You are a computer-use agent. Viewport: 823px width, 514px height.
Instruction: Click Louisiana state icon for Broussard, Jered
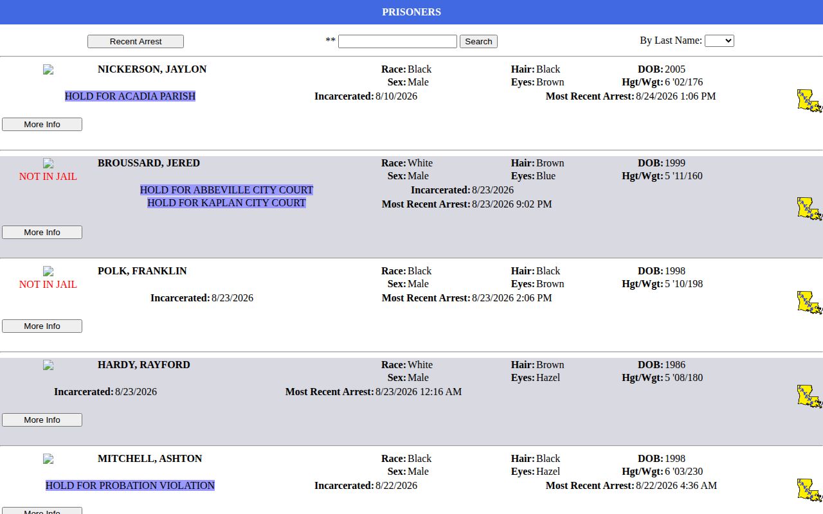click(x=809, y=209)
